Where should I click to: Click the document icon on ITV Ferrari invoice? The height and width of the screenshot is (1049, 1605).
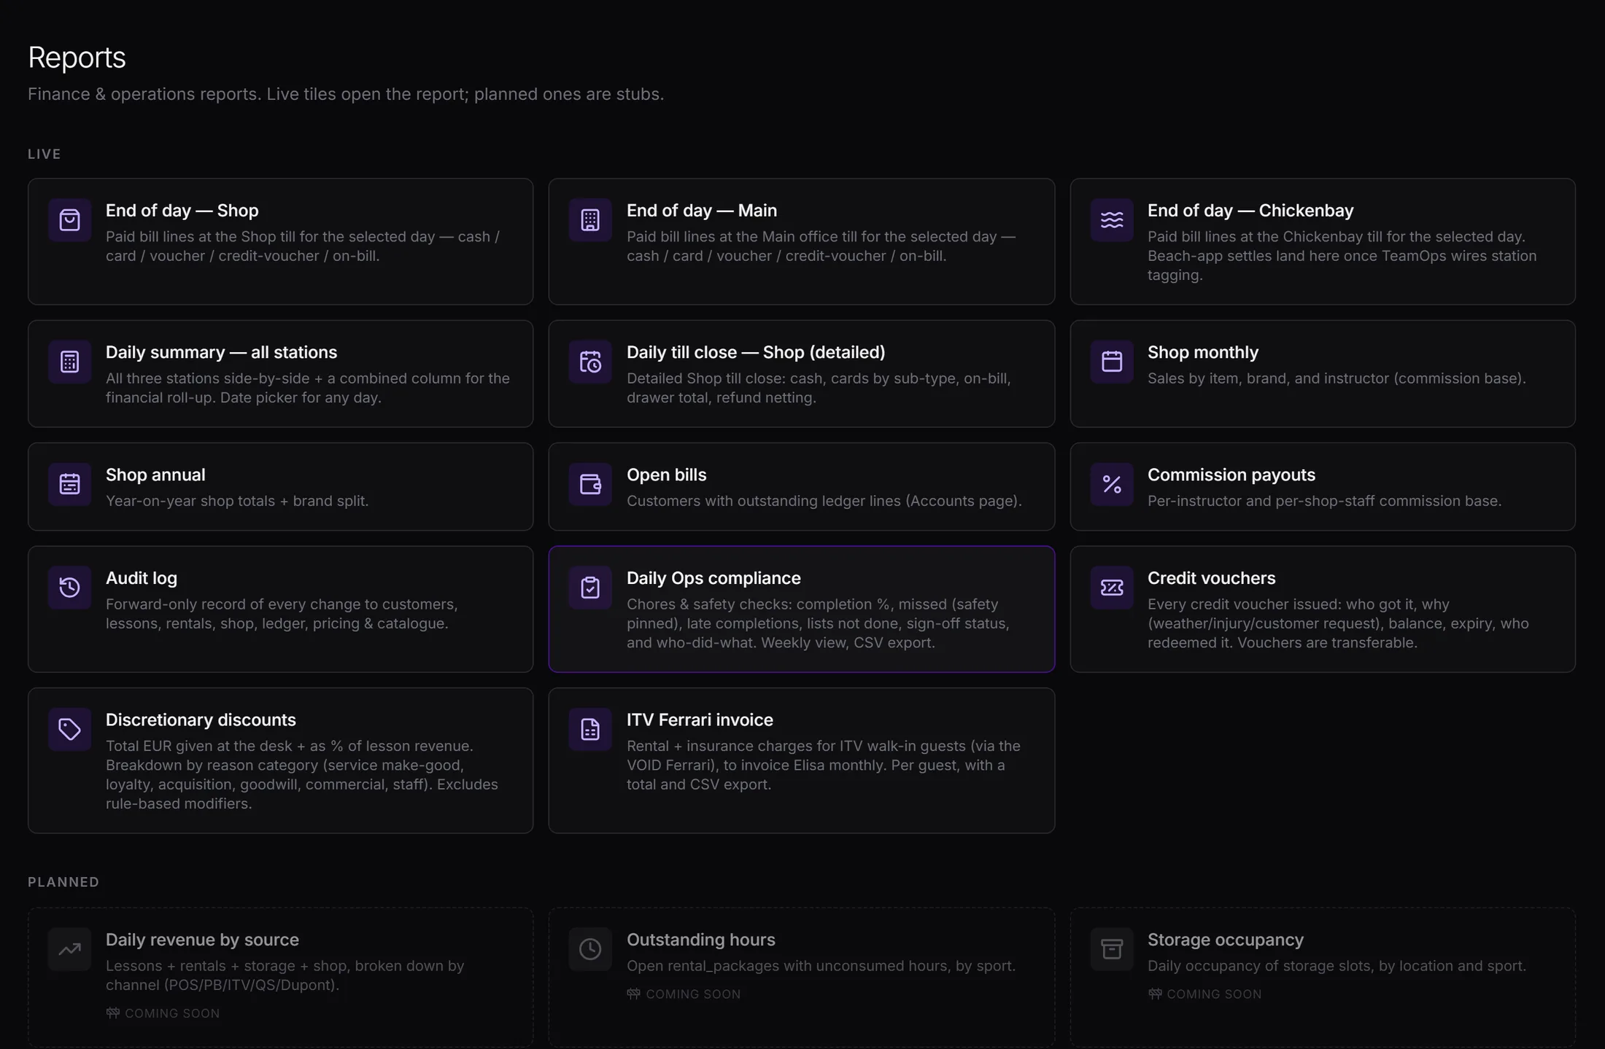coord(590,729)
